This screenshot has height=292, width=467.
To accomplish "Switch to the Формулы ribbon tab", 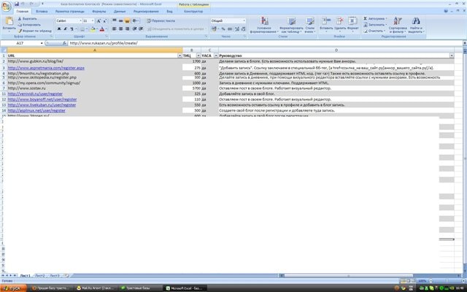I will (x=98, y=12).
